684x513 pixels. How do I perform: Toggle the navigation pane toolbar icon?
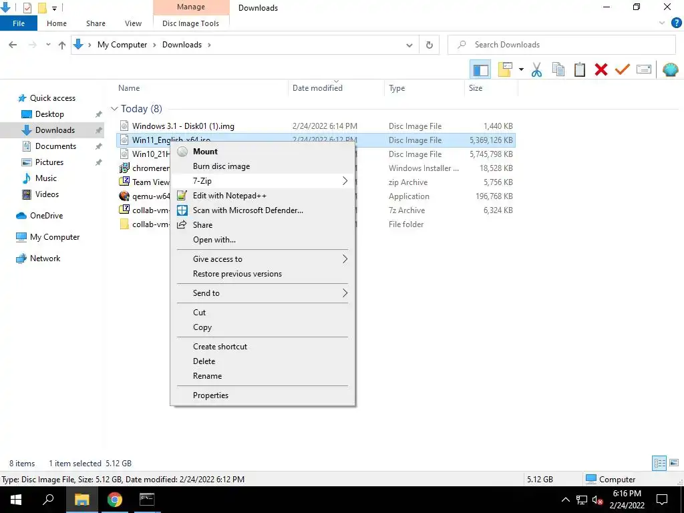pyautogui.click(x=480, y=69)
